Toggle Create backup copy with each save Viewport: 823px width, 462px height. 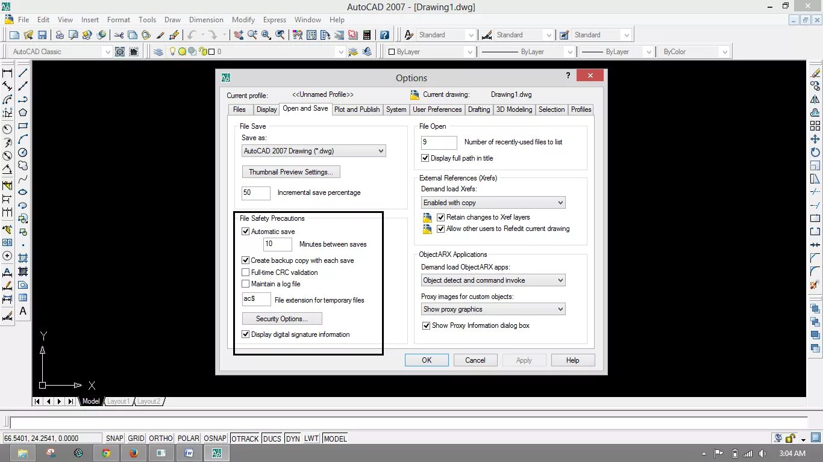245,260
